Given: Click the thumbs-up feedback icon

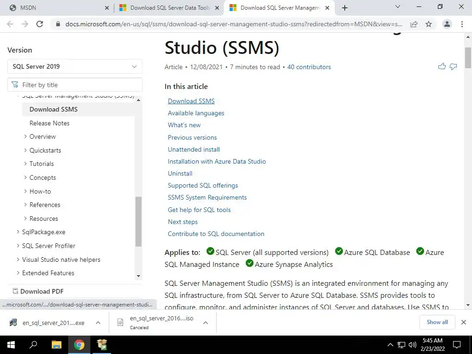Looking at the screenshot, I should pyautogui.click(x=442, y=66).
